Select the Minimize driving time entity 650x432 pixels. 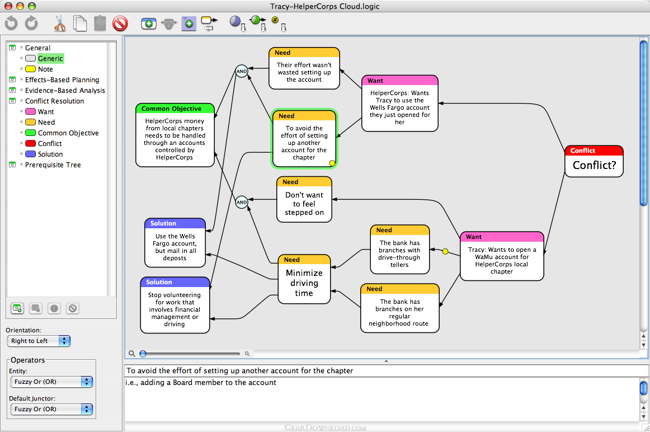click(304, 279)
